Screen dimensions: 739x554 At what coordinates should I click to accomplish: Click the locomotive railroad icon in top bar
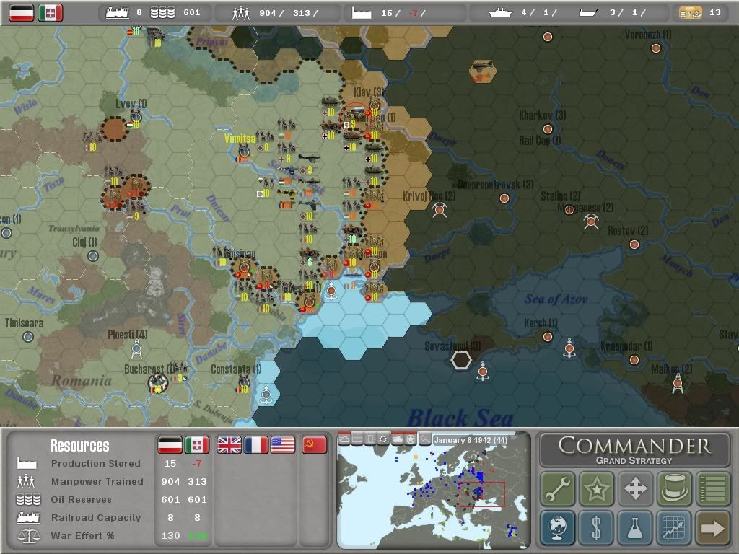click(118, 13)
